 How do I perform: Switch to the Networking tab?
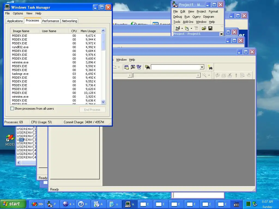point(69,21)
